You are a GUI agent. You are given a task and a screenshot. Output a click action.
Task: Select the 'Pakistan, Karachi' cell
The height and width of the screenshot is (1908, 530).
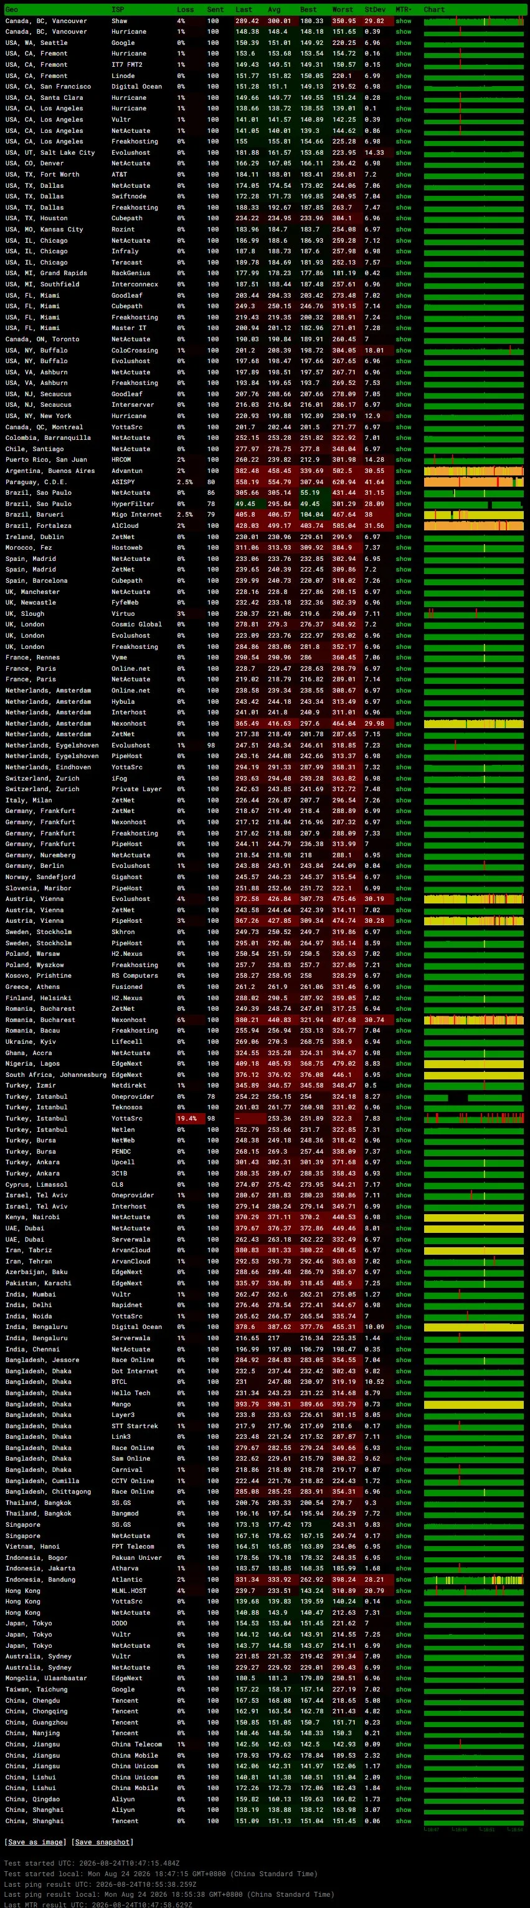(x=39, y=1283)
